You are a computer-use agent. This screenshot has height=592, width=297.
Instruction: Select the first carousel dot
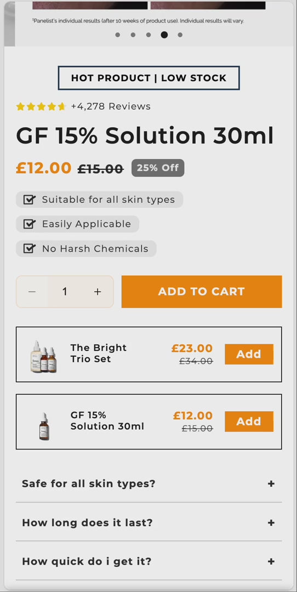click(118, 35)
